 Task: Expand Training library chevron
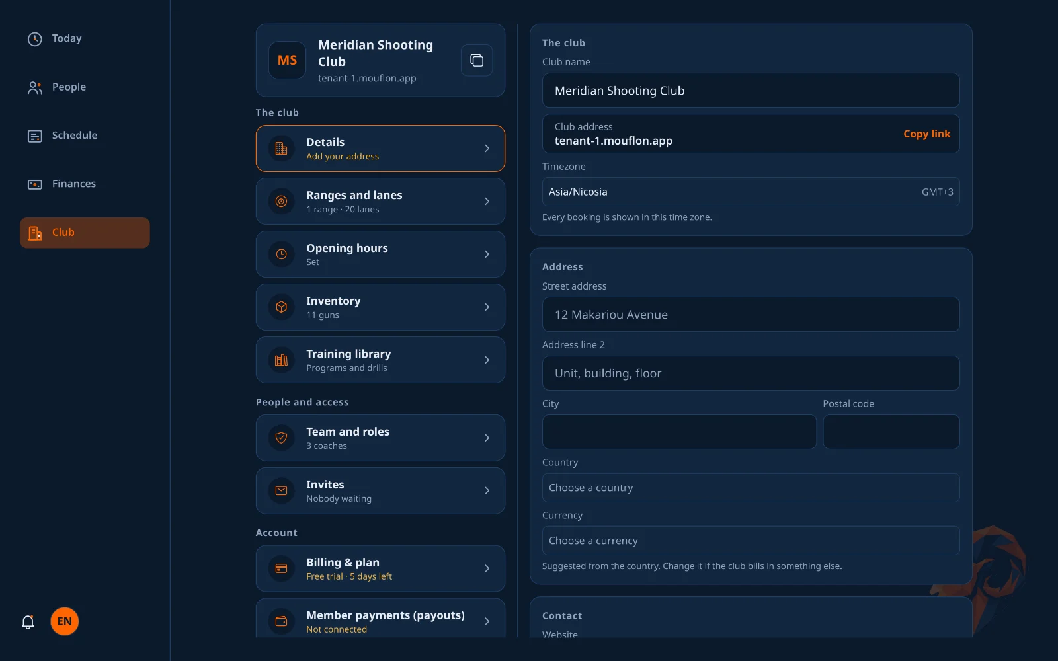click(487, 360)
